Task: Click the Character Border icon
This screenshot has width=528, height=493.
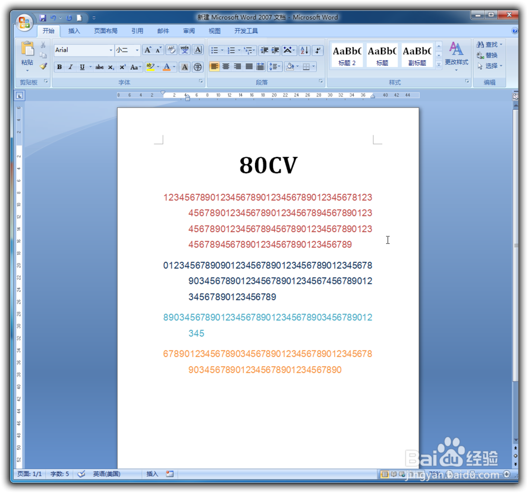Action: pyautogui.click(x=198, y=50)
